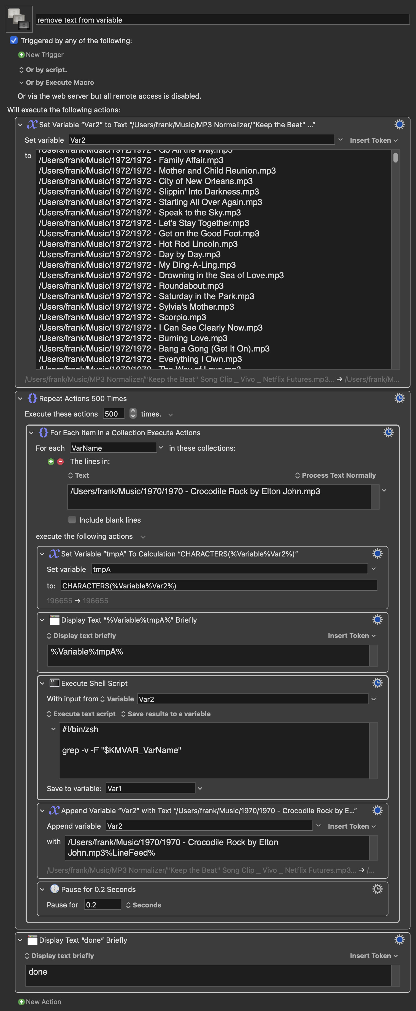This screenshot has width=416, height=1011.
Task: Collapse the 'Or by Execute Macro' section
Action: [21, 82]
